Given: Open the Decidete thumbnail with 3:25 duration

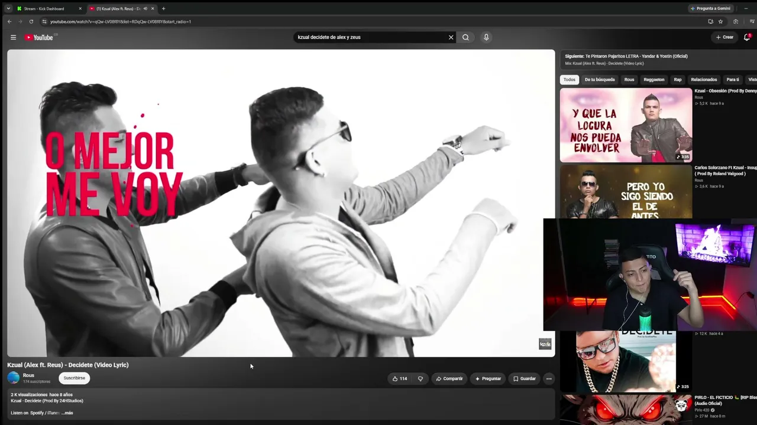Looking at the screenshot, I should 626,361.
